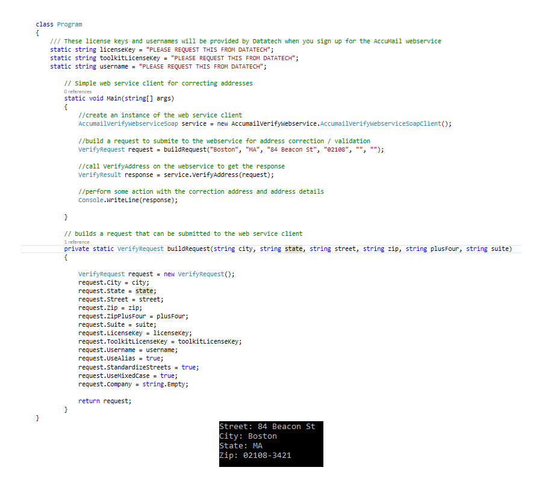Click console output line 'Zip: 02108-3421'

click(255, 456)
